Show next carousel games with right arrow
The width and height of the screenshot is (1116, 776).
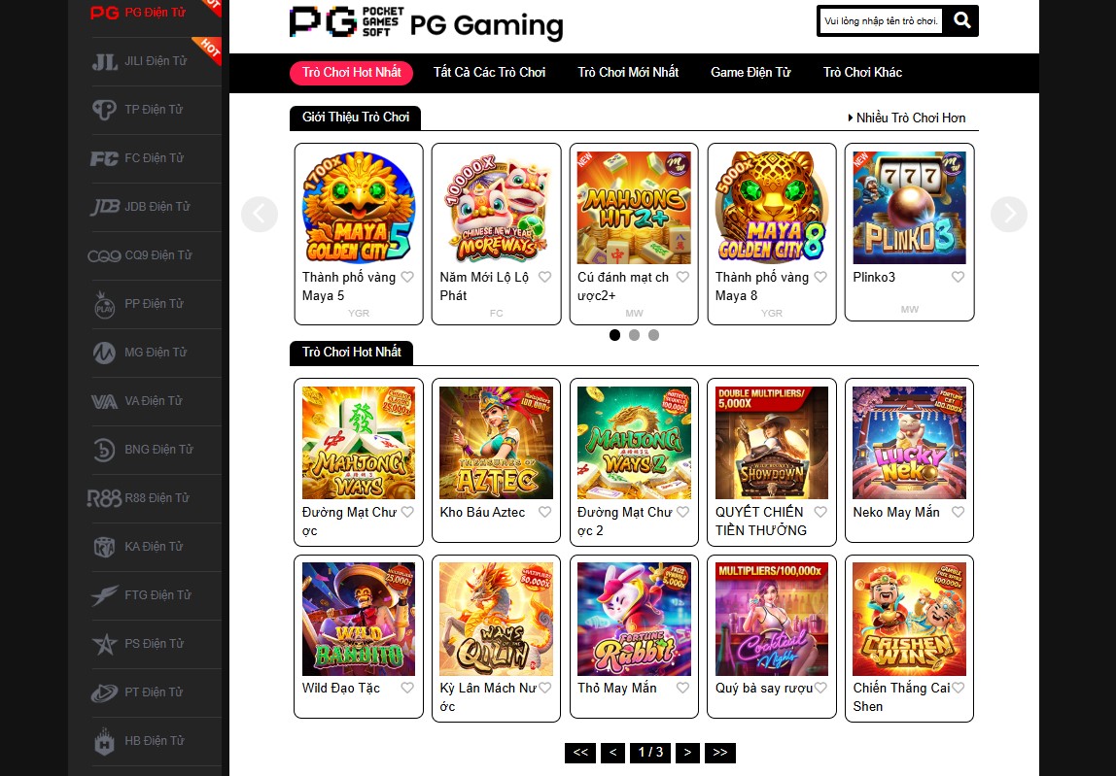point(1008,214)
